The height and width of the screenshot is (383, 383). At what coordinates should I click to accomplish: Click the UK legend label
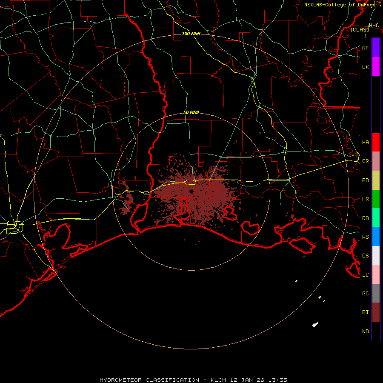click(365, 67)
